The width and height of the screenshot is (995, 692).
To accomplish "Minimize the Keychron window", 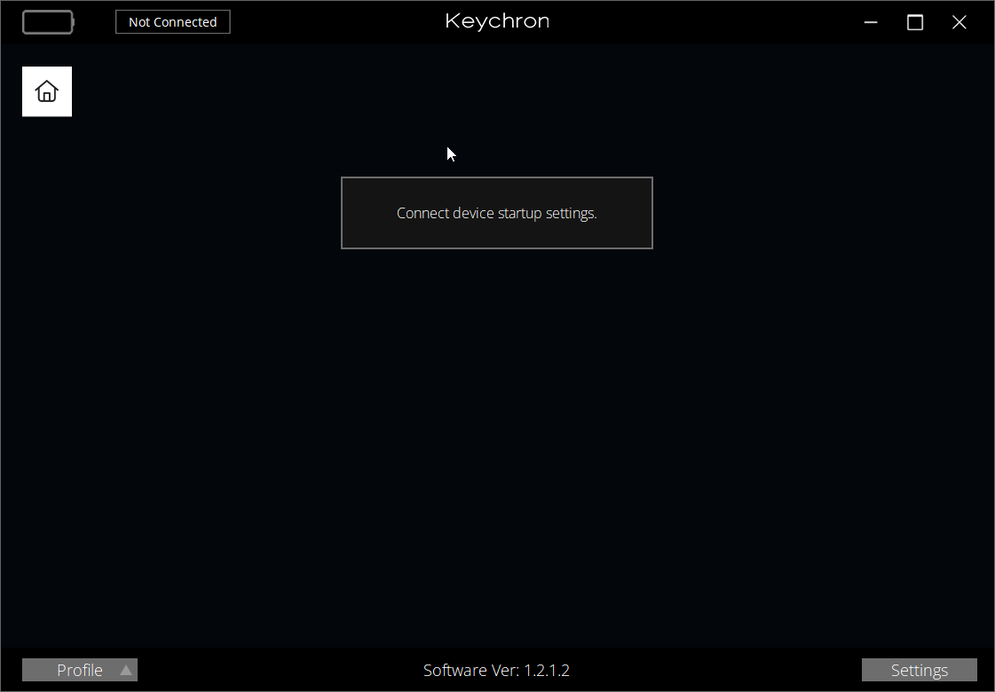I will (x=871, y=22).
